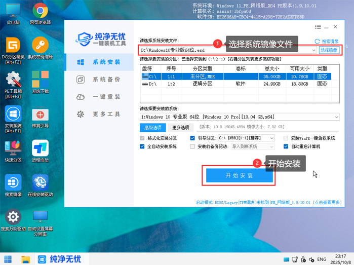Screen dimensions: 354x265
Task: Click the Windows Start button in taskbar
Action: (x=9, y=258)
